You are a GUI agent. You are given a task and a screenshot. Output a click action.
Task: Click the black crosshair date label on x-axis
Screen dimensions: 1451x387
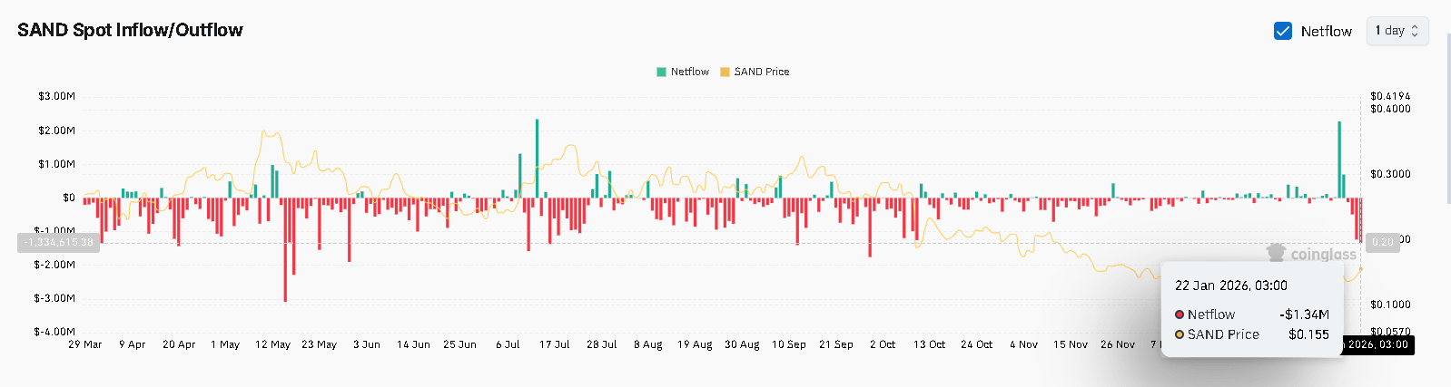1377,344
